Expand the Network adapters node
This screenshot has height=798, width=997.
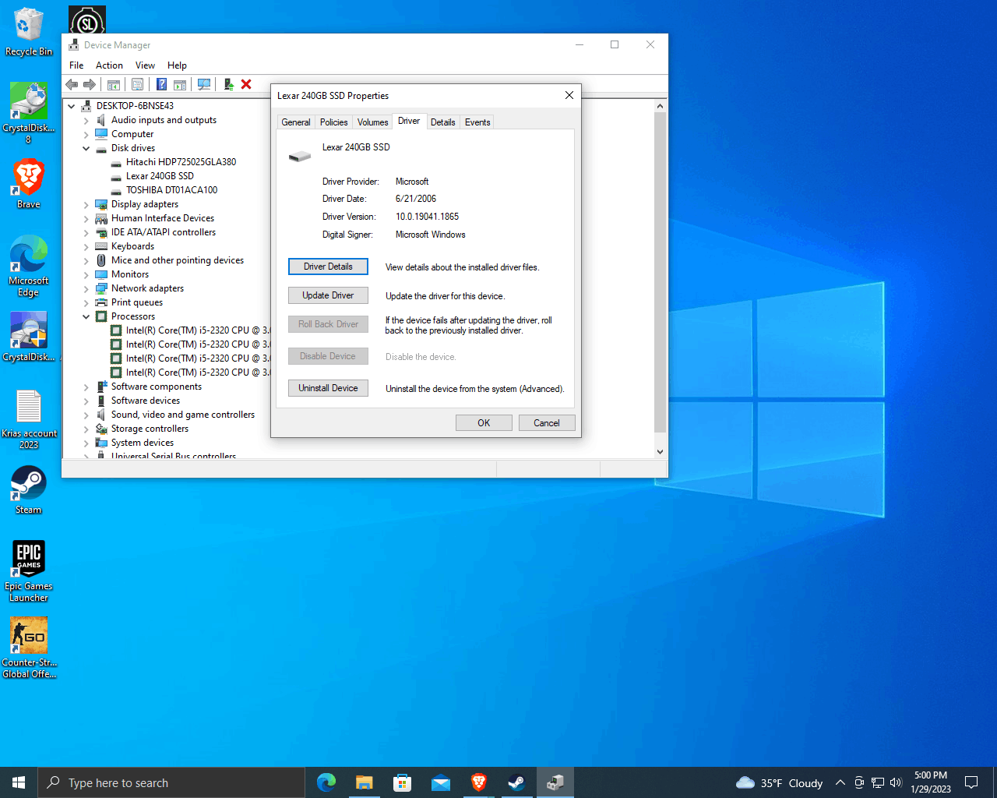coord(86,288)
